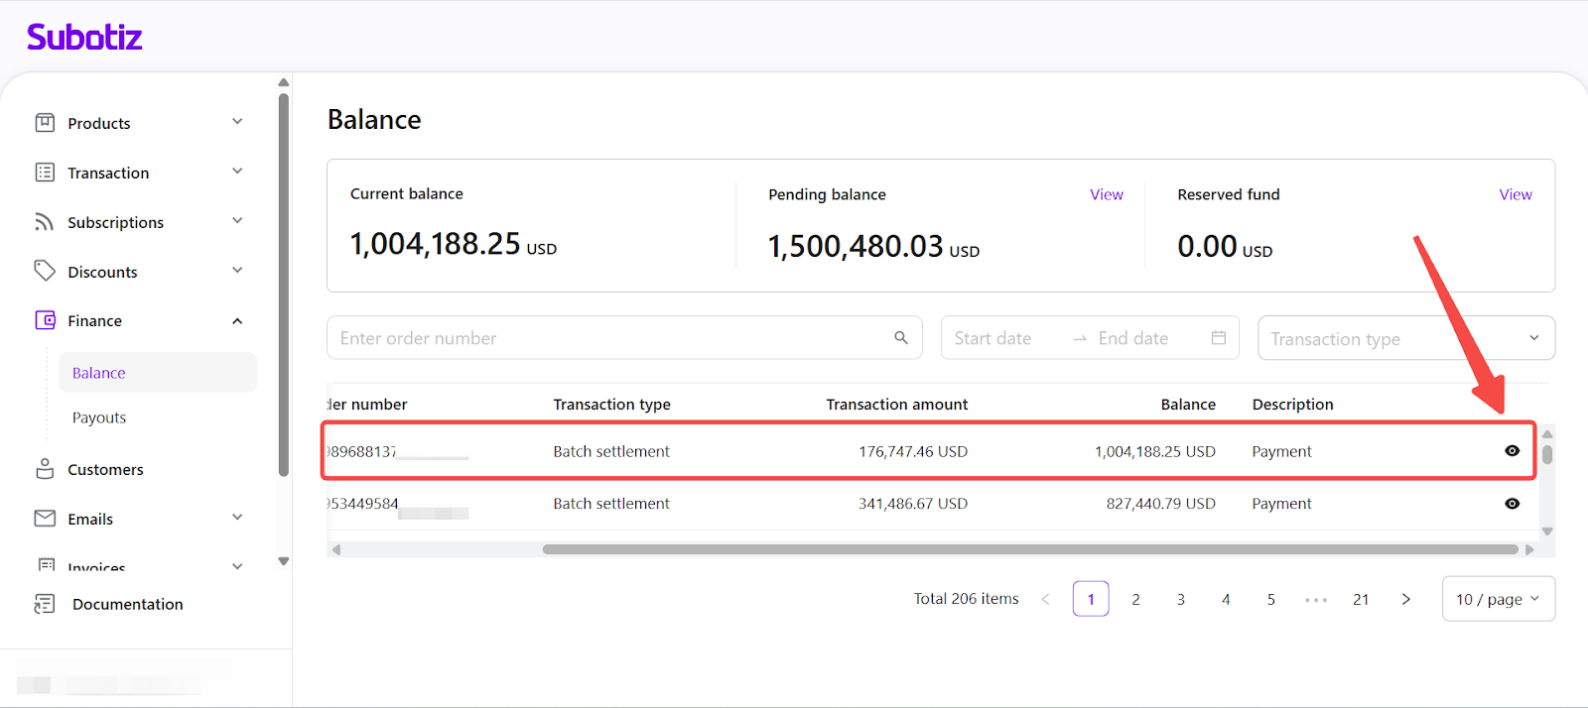
Task: Click the Products sidebar icon
Action: tap(45, 123)
